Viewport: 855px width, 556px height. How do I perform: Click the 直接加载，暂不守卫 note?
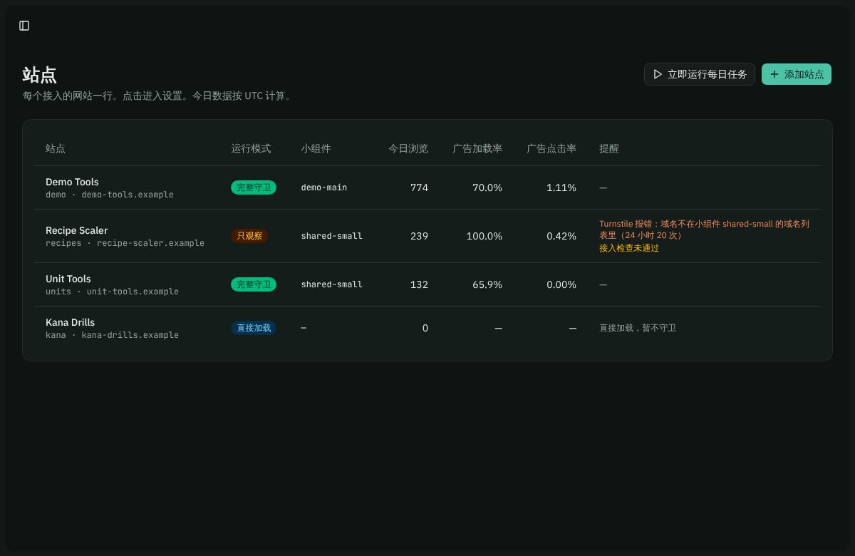pos(638,328)
